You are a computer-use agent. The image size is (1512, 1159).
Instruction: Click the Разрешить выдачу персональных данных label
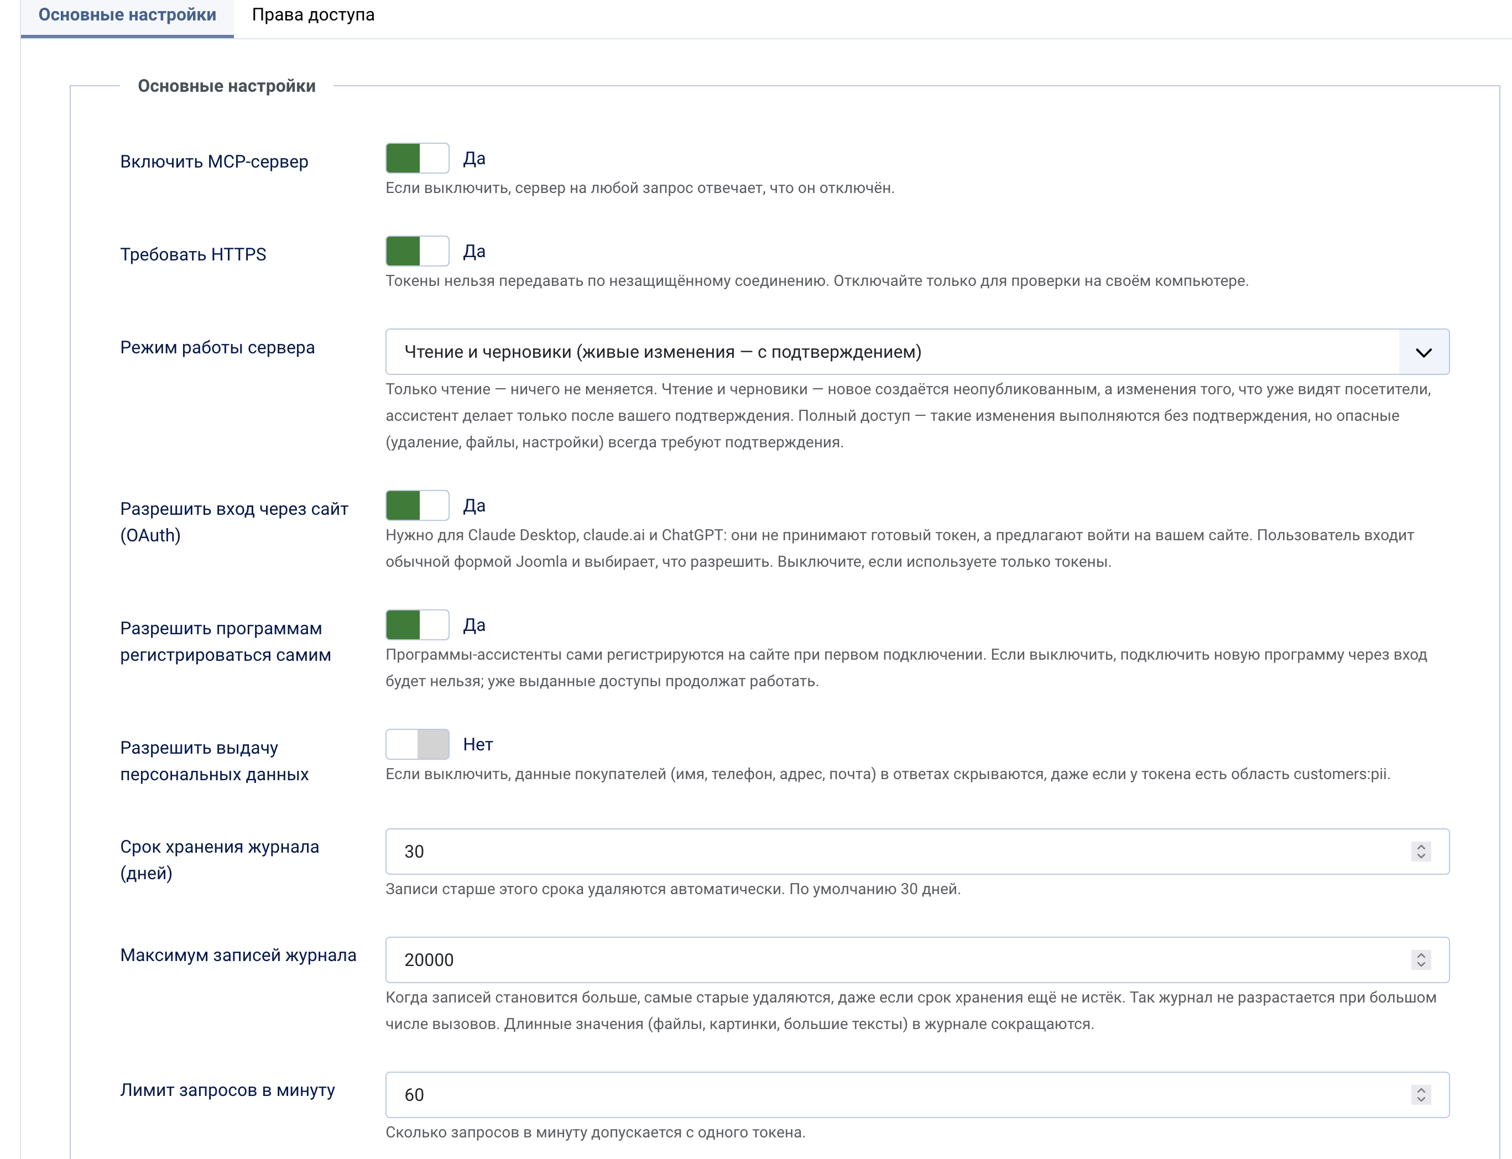(215, 760)
